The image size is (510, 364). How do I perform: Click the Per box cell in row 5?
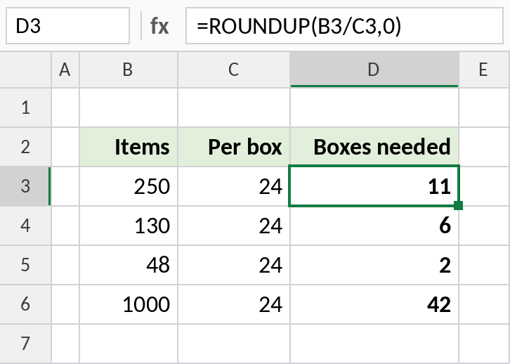pos(233,265)
